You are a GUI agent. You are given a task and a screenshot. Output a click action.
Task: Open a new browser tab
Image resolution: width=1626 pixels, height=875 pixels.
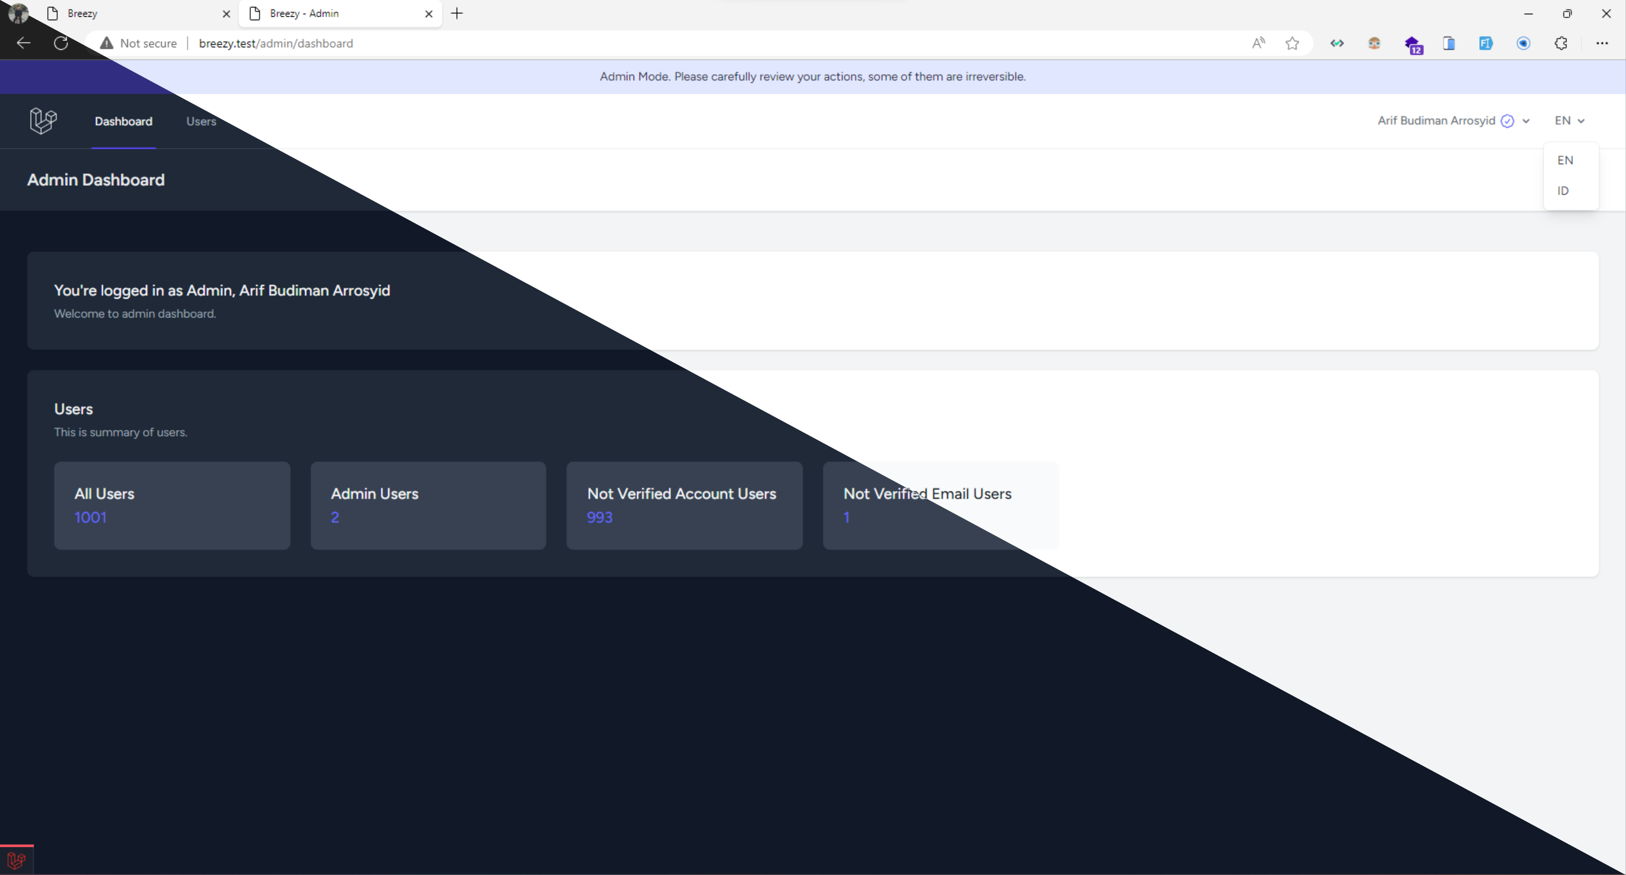(457, 13)
